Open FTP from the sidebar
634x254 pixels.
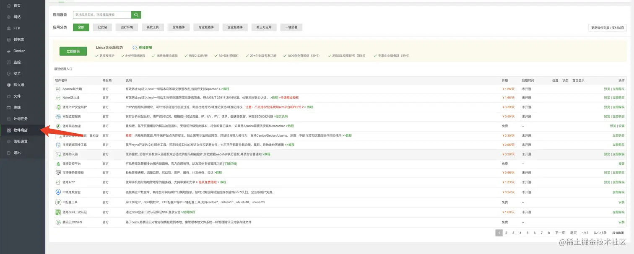coord(22,28)
